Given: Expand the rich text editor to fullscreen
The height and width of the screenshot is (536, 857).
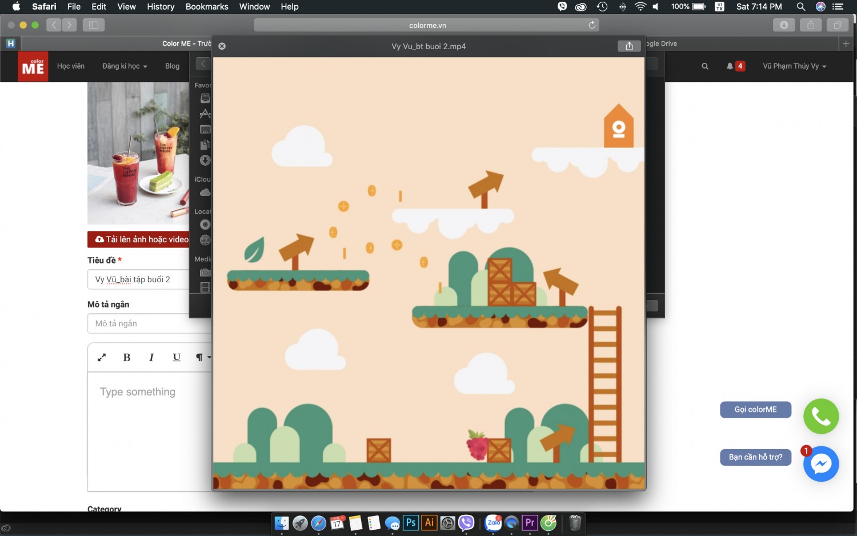Looking at the screenshot, I should pyautogui.click(x=102, y=357).
